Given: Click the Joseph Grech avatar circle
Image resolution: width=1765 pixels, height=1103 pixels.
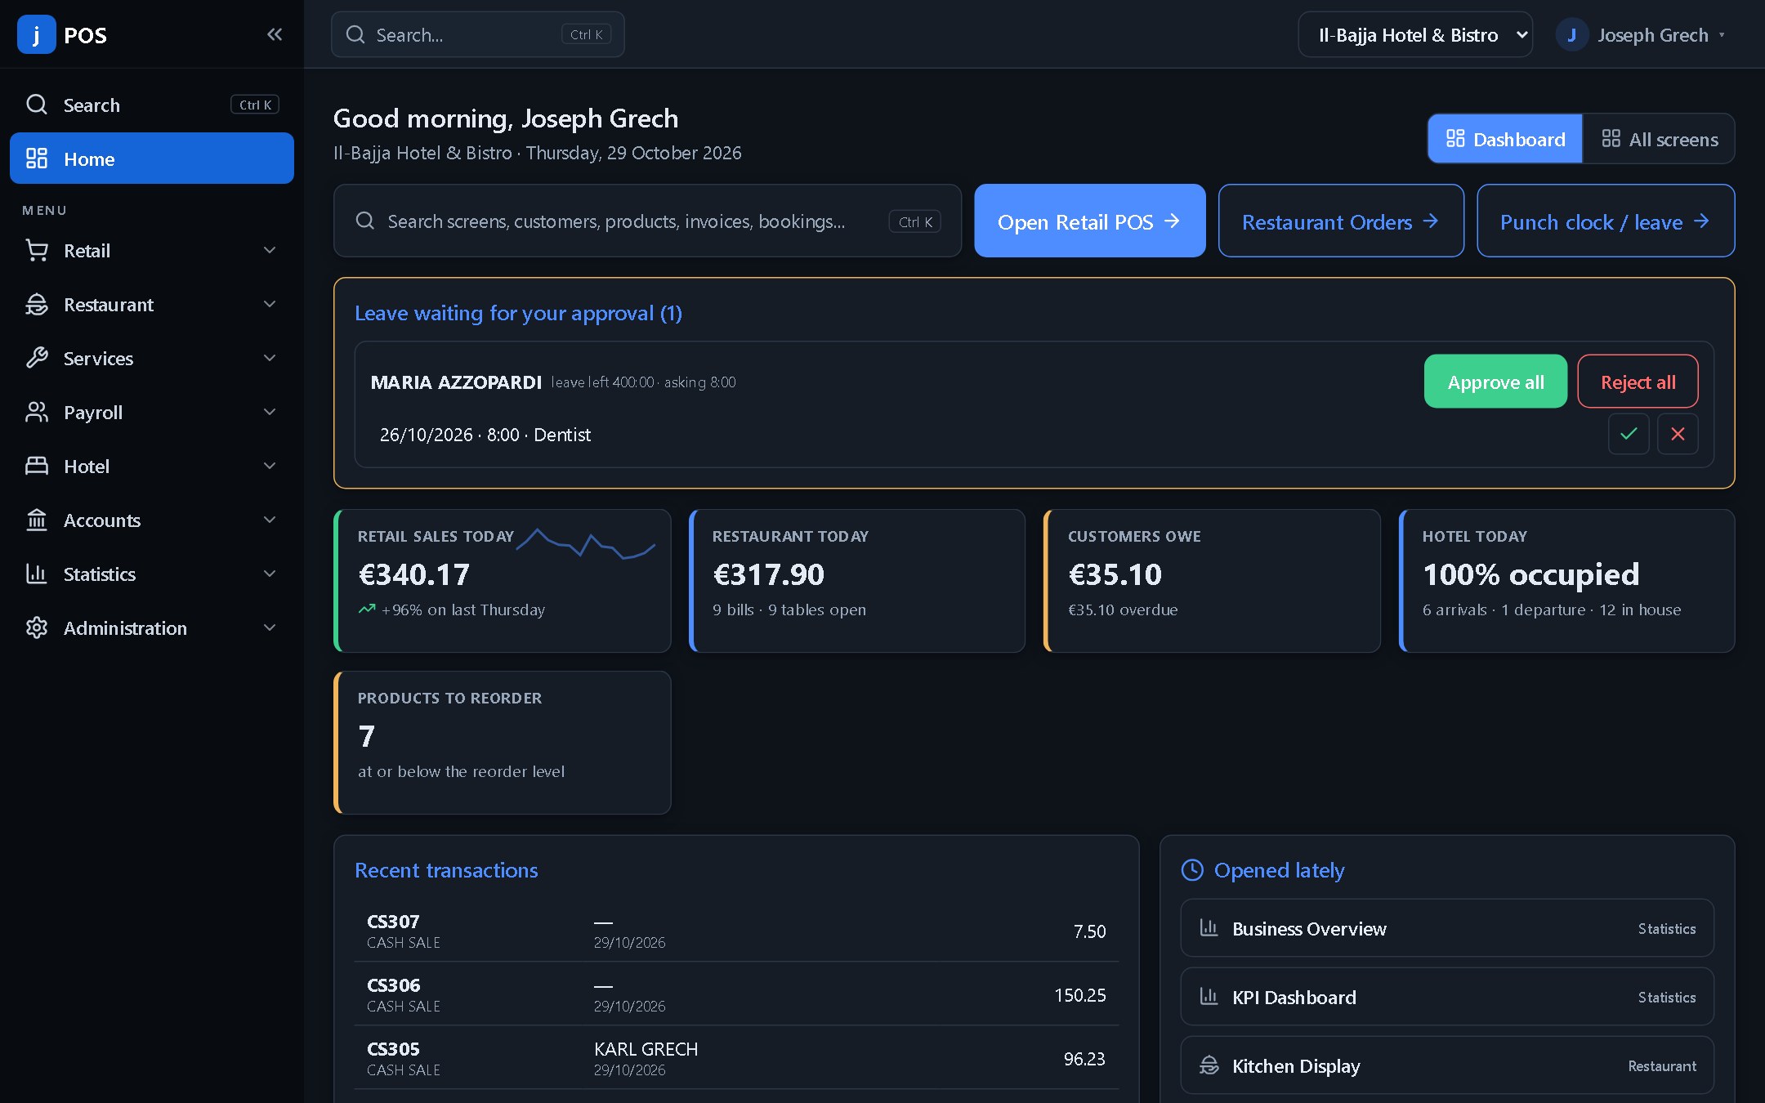Looking at the screenshot, I should coord(1571,35).
